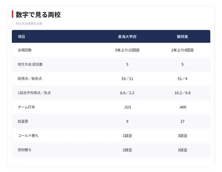Viewport: 222px width, 172px height.
Task: Select the 総得点／総失点 row label
Action: point(30,78)
